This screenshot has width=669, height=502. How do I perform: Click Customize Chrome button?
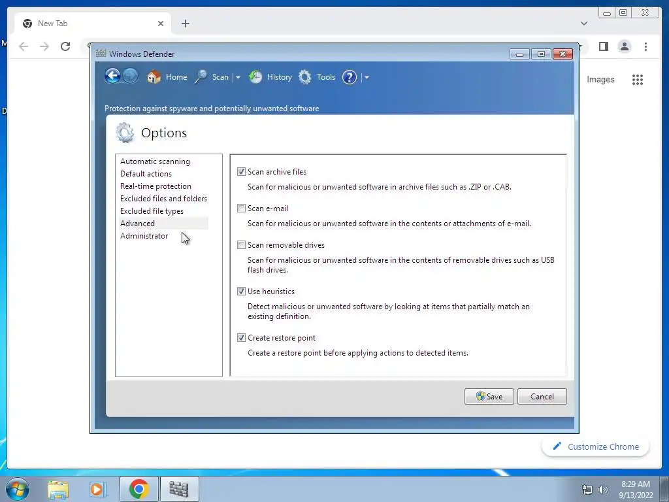pyautogui.click(x=596, y=446)
